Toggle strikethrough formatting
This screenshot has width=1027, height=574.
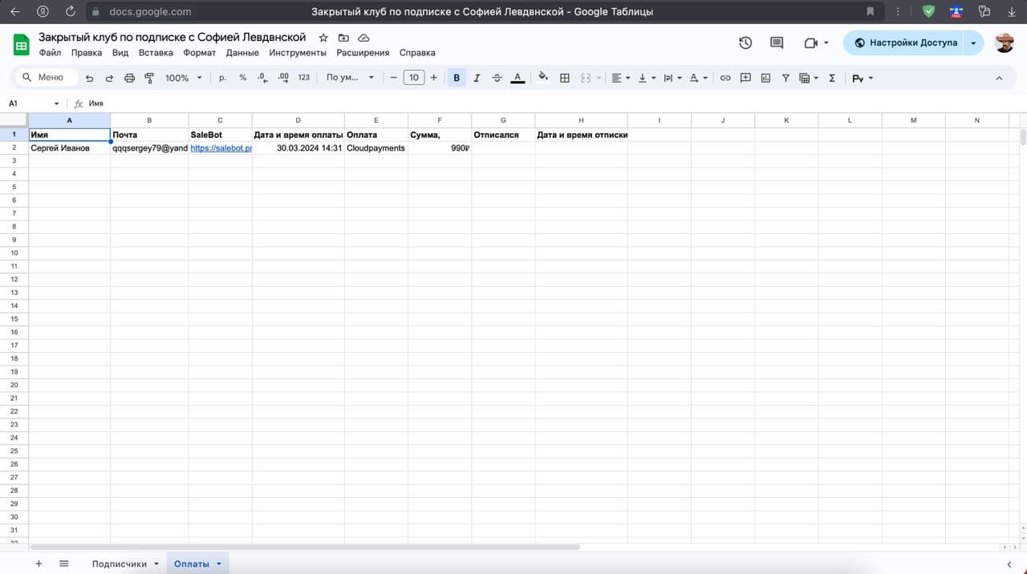497,78
